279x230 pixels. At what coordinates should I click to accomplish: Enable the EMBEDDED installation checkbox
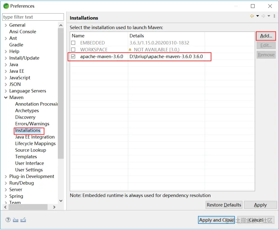tap(73, 43)
